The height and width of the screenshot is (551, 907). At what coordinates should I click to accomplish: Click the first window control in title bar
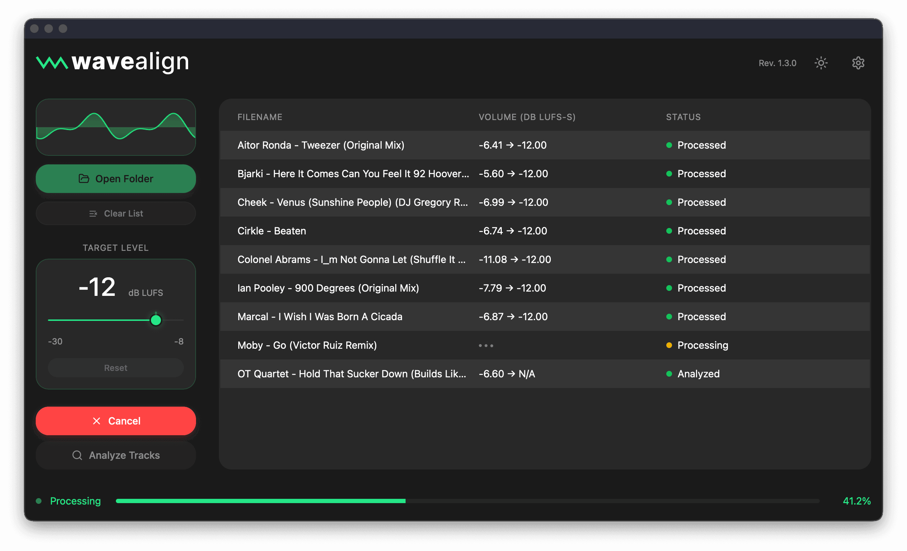(x=34, y=29)
